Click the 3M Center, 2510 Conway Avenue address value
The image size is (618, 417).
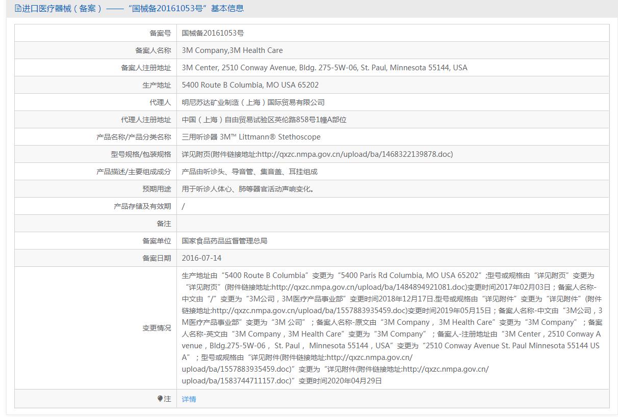click(x=324, y=68)
